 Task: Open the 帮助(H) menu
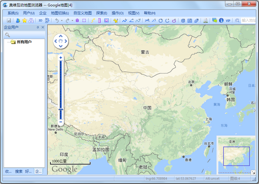150,13
